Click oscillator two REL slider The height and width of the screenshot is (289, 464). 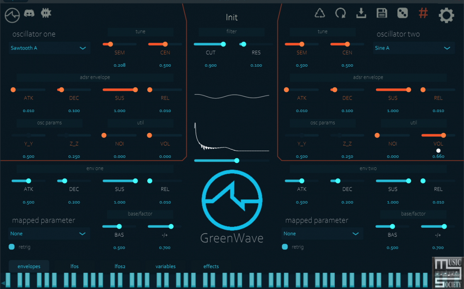438,90
